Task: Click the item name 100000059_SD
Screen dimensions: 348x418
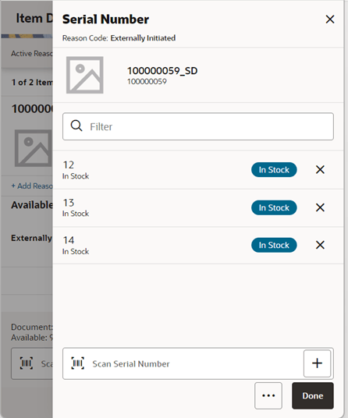Action: tap(162, 71)
